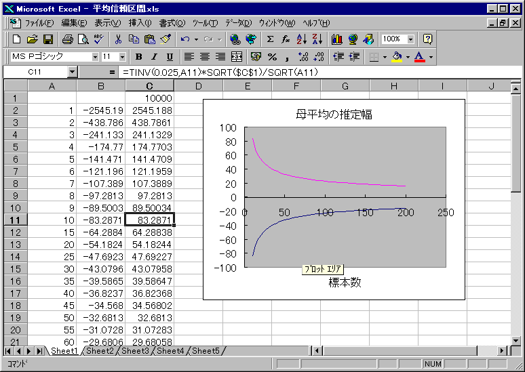
Task: Decrease indent icon
Action: pyautogui.click(x=338, y=57)
